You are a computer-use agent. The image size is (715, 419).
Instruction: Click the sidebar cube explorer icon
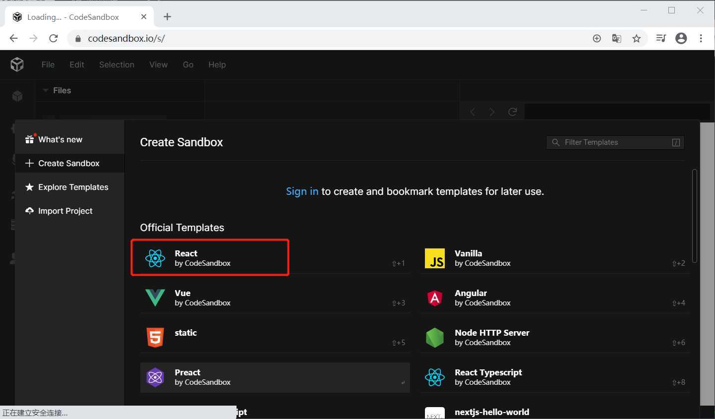click(x=17, y=96)
